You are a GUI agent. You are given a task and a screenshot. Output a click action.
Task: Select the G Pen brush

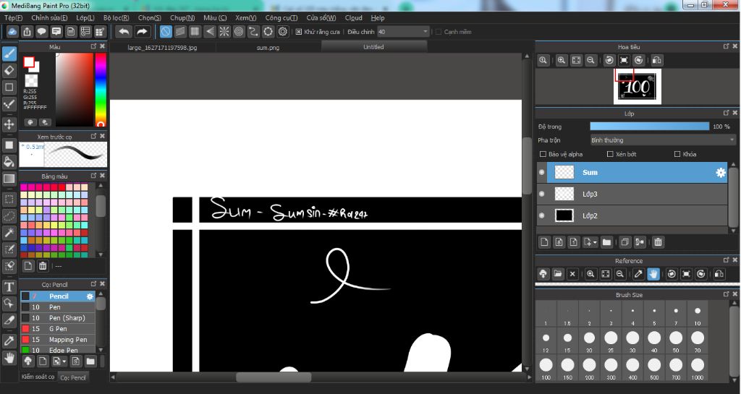click(x=58, y=329)
